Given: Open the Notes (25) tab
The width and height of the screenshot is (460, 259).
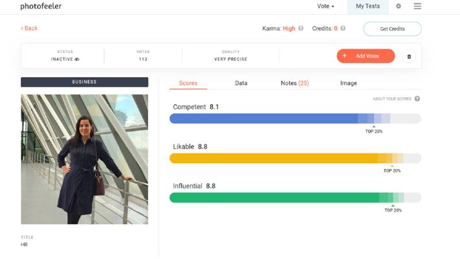Looking at the screenshot, I should (x=294, y=84).
